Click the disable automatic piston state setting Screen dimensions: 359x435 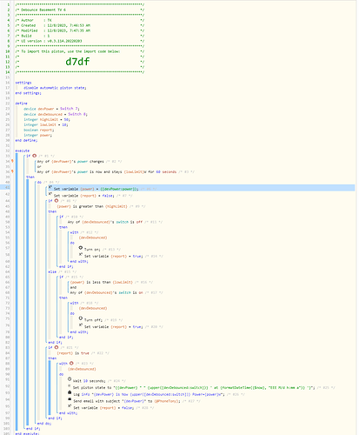click(x=55, y=88)
